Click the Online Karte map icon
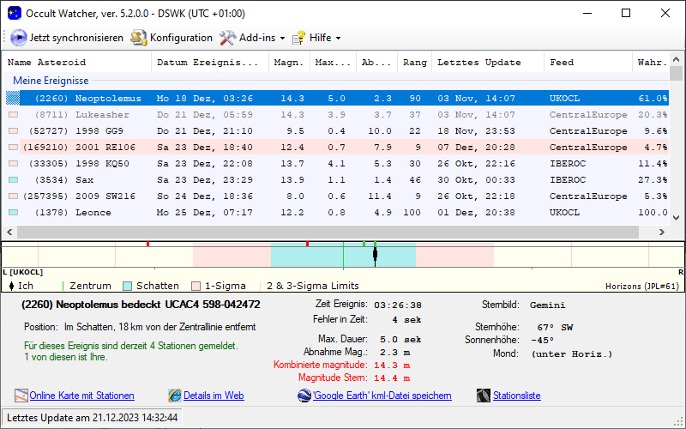 coord(21,396)
